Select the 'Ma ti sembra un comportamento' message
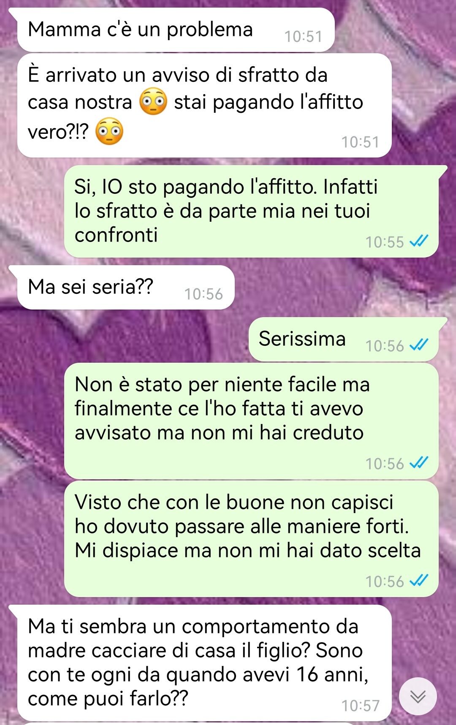This screenshot has height=725, width=456. click(x=204, y=663)
